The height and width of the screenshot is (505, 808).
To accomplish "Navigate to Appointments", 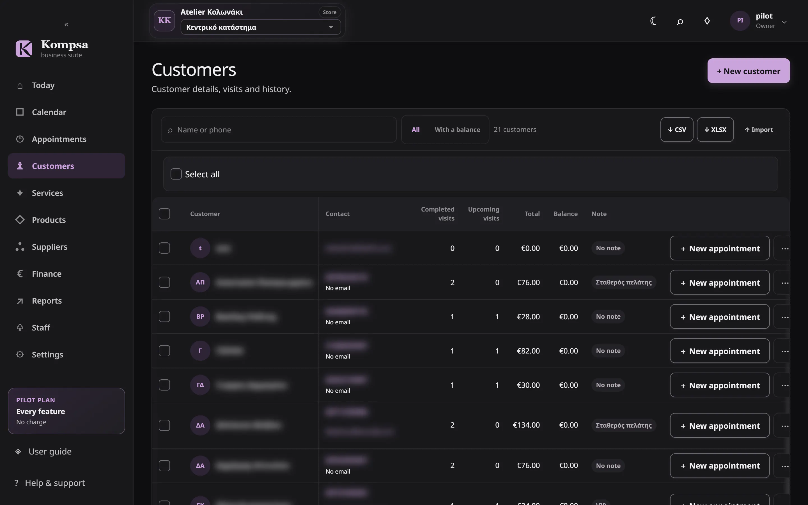I will click(x=66, y=139).
